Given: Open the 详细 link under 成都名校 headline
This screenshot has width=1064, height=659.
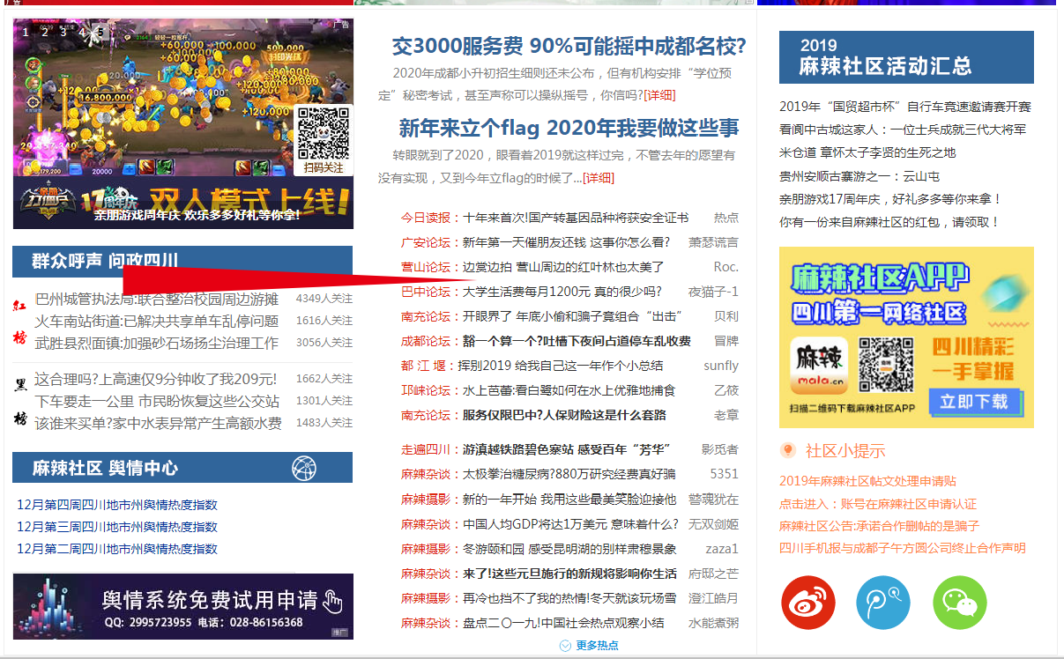Looking at the screenshot, I should pos(659,95).
